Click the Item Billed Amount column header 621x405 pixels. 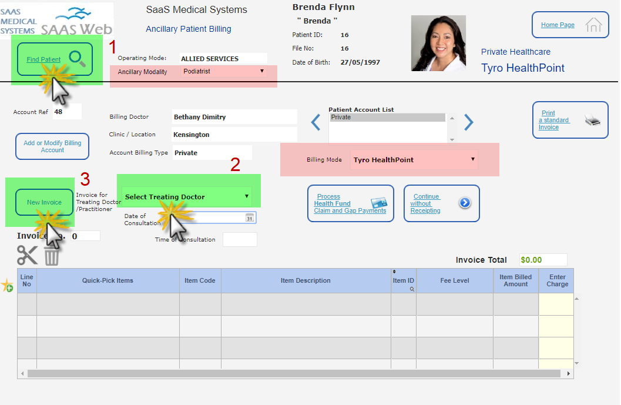(x=516, y=280)
